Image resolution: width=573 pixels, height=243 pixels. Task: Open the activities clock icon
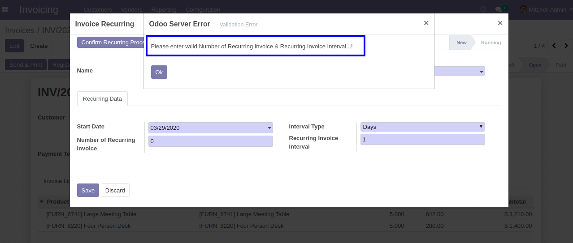click(483, 9)
